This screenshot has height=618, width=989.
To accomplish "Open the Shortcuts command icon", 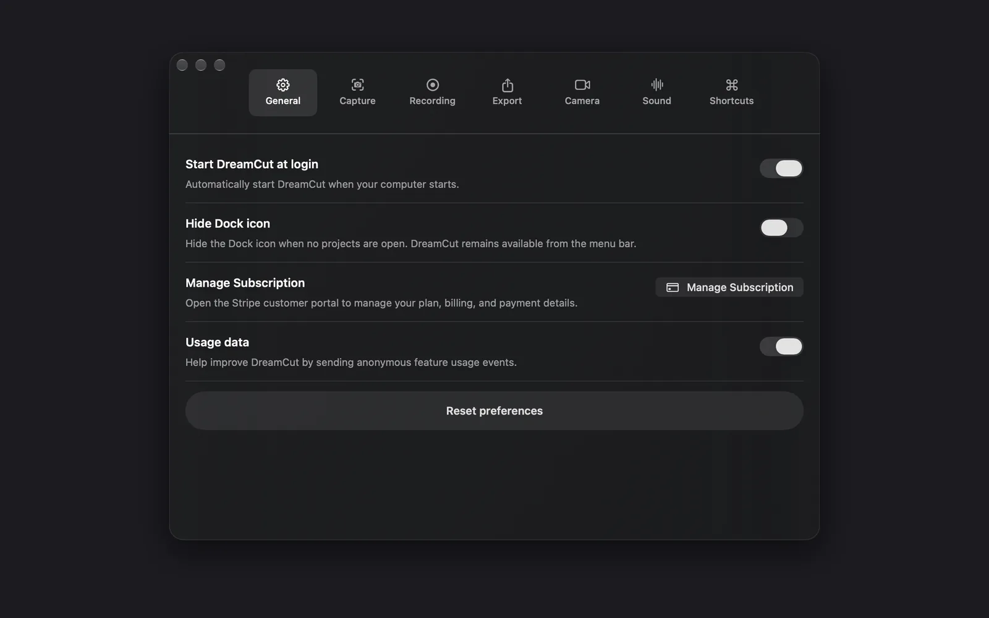I will tap(732, 85).
